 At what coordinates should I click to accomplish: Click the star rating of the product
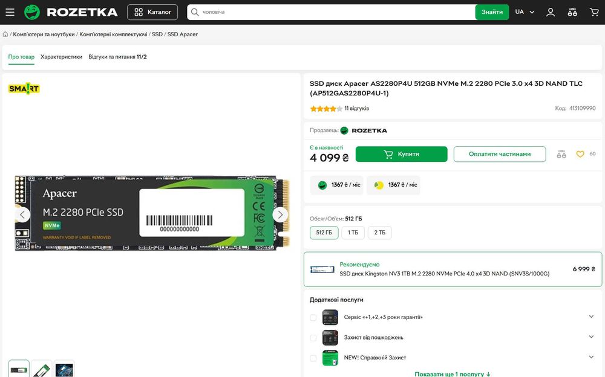326,109
